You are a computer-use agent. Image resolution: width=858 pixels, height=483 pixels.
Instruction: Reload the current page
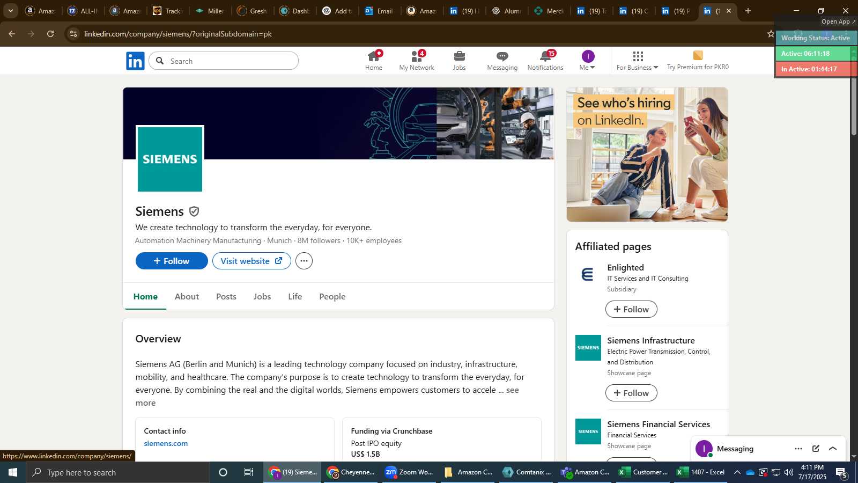click(50, 34)
